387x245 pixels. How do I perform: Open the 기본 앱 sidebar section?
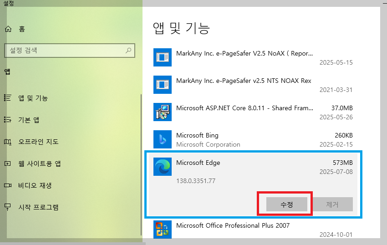tap(29, 120)
